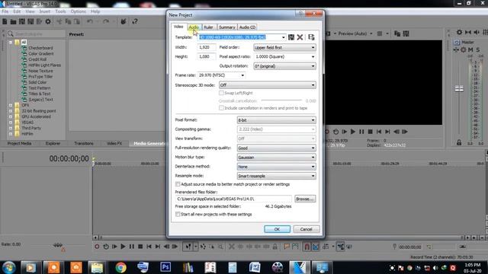
Task: Save the current project template
Action: coord(291,37)
